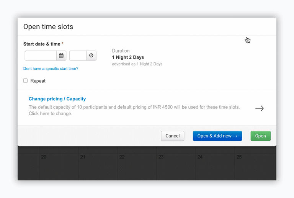294x198 pixels.
Task: Select day 20 in the calendar
Action: [44, 157]
